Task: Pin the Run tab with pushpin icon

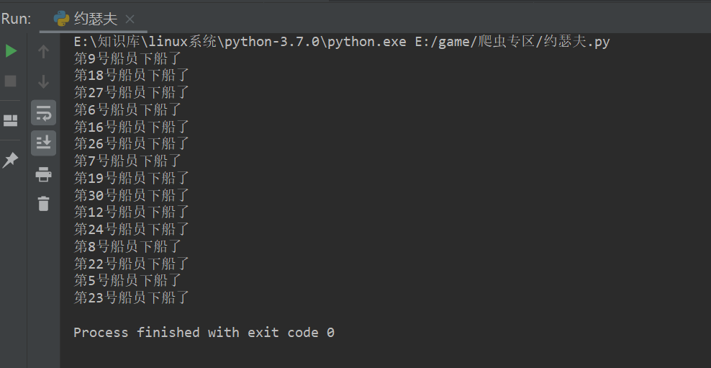Action: [x=10, y=160]
